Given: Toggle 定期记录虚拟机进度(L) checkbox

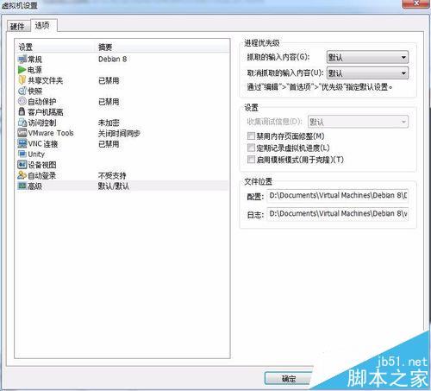Looking at the screenshot, I should tap(251, 148).
